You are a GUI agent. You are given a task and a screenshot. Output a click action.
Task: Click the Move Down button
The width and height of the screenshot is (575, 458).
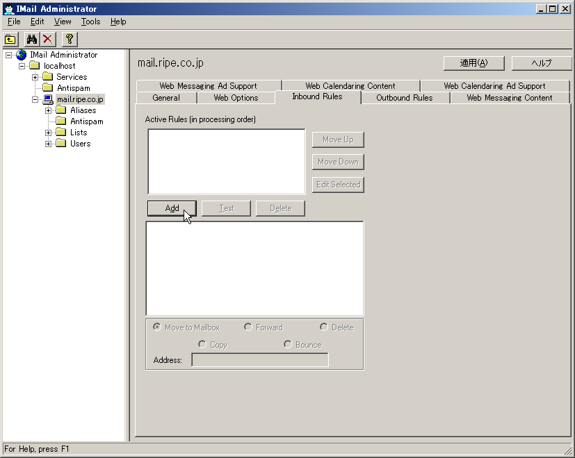point(338,162)
